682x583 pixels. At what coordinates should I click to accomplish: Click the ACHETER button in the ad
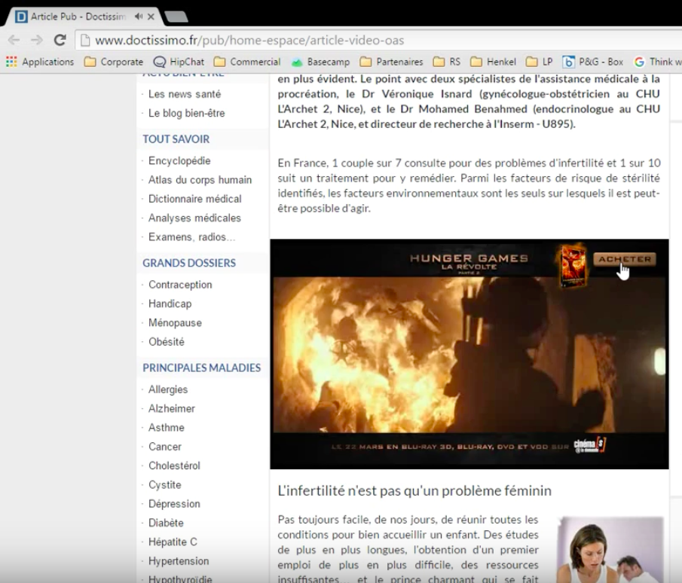click(x=625, y=259)
